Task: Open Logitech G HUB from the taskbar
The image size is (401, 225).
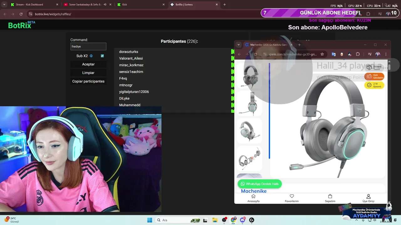Action: click(x=252, y=220)
